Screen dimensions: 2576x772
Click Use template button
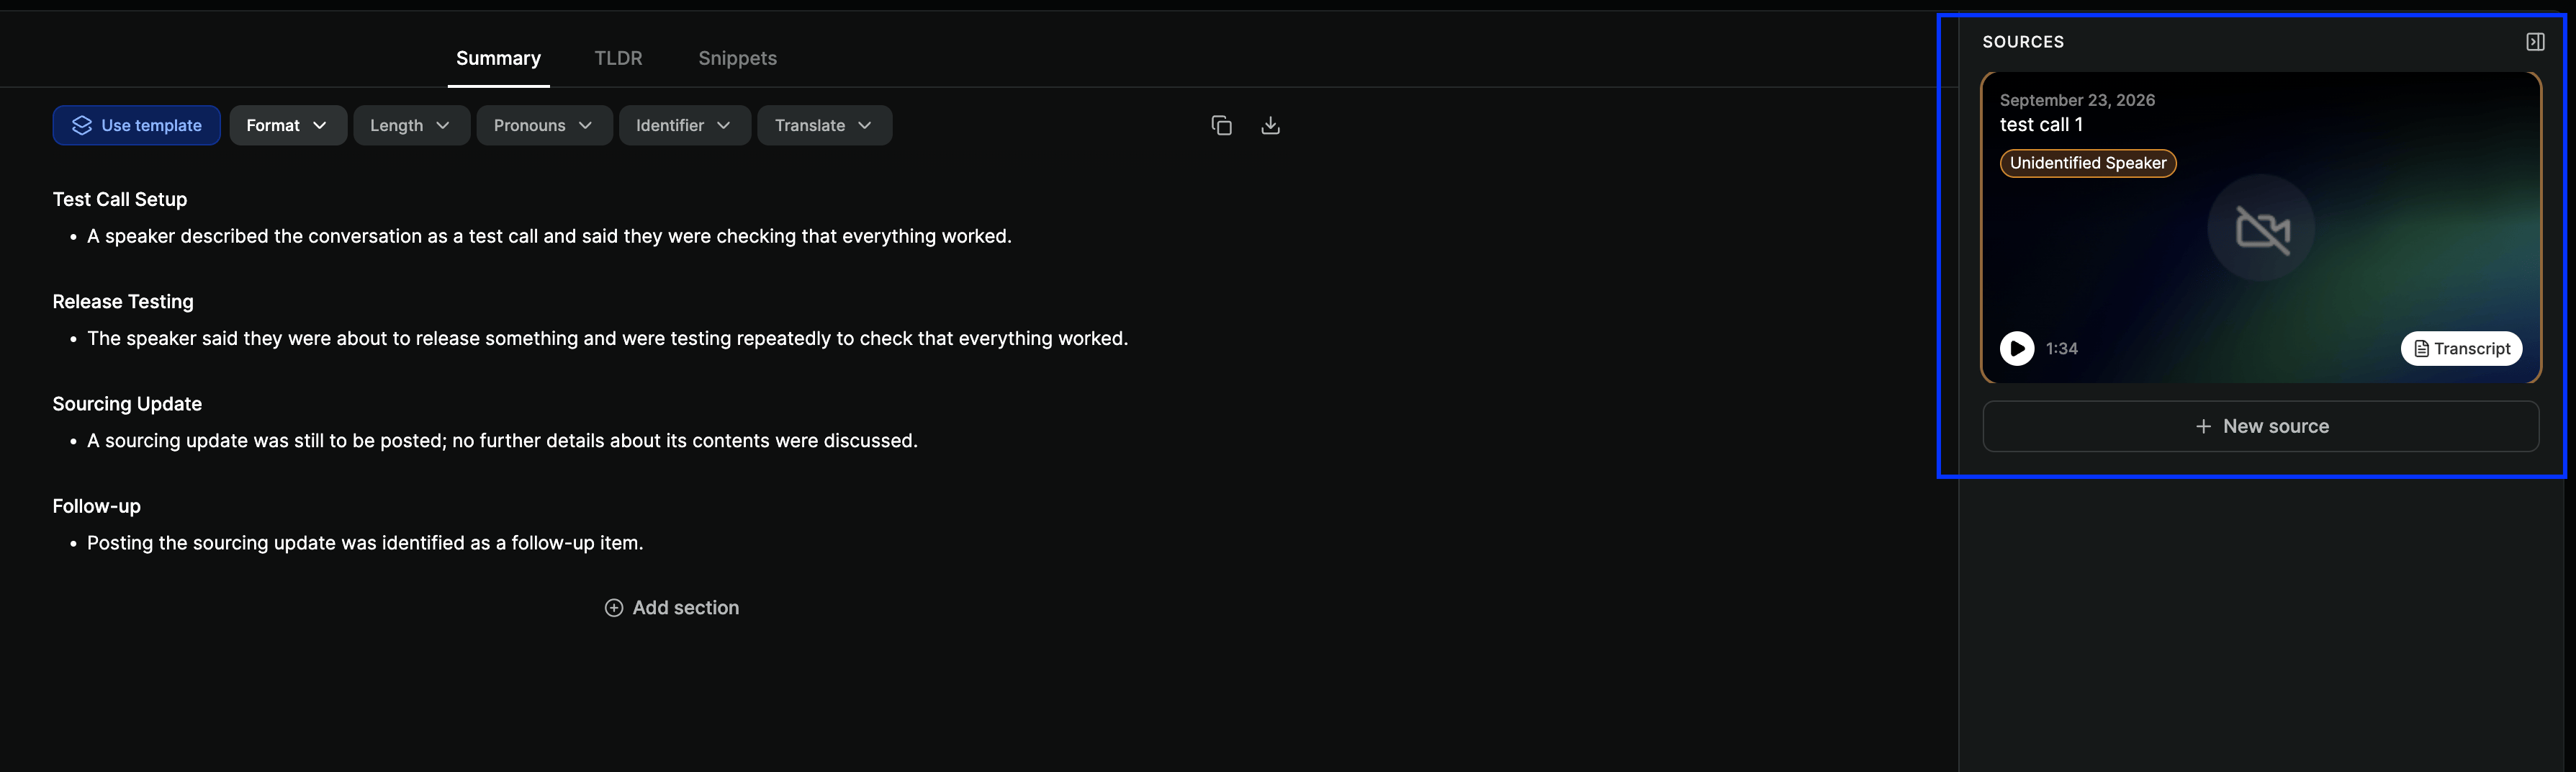[136, 125]
